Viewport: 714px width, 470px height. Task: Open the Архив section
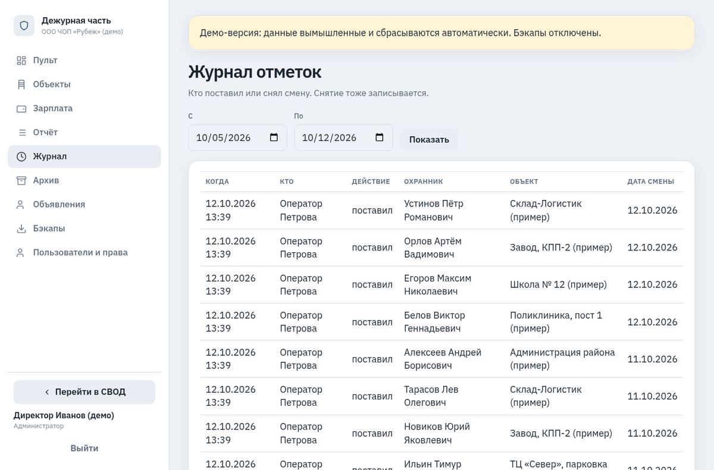[84, 180]
